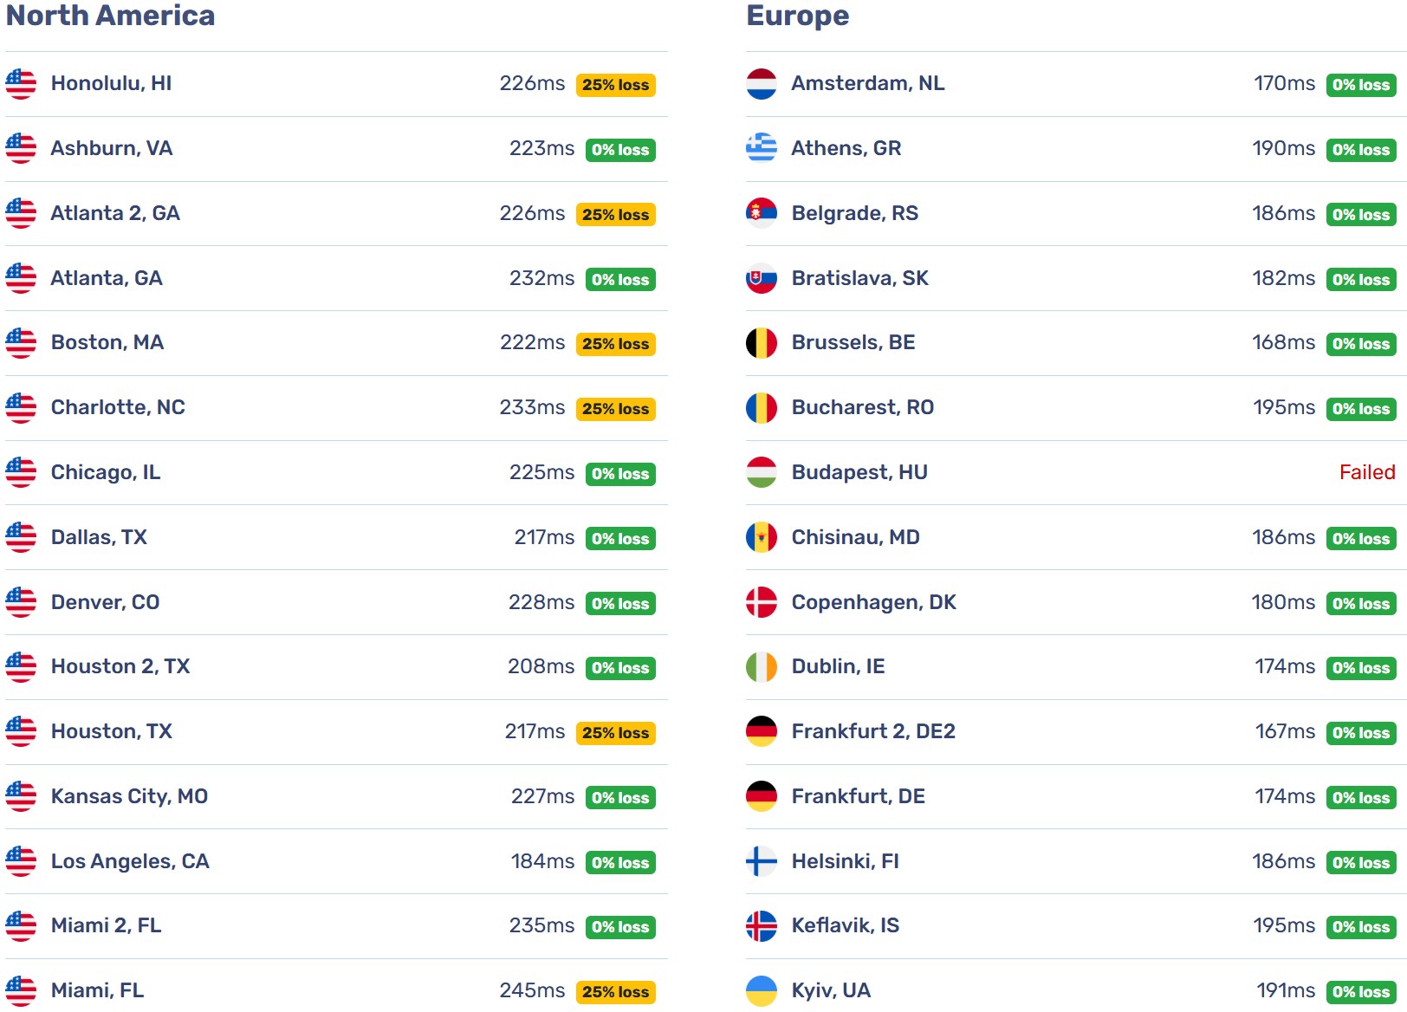
Task: Click the Failed status for Budapest, HU
Action: (x=1367, y=472)
